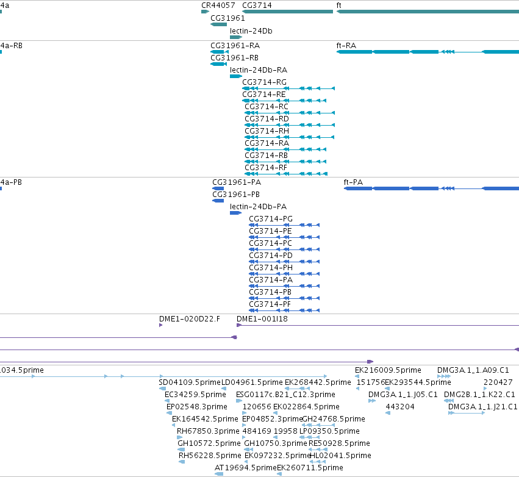Select EST GH10750.3prime
The height and width of the screenshot is (477, 519).
249,450
